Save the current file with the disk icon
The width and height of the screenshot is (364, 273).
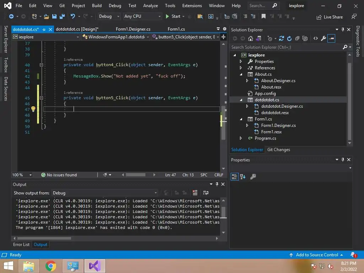pyautogui.click(x=54, y=16)
